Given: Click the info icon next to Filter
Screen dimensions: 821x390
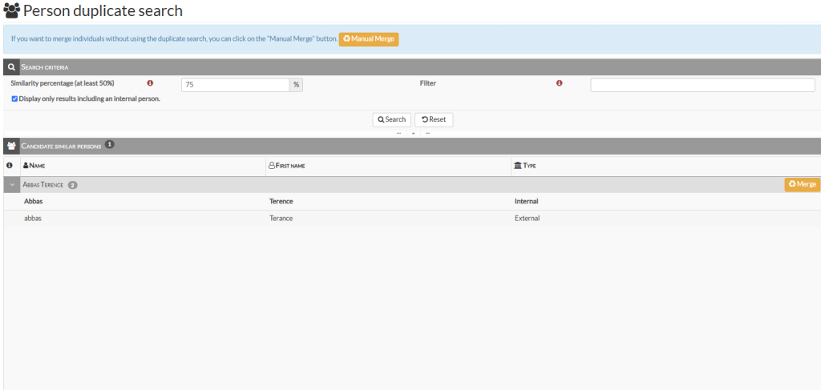Looking at the screenshot, I should pos(559,83).
